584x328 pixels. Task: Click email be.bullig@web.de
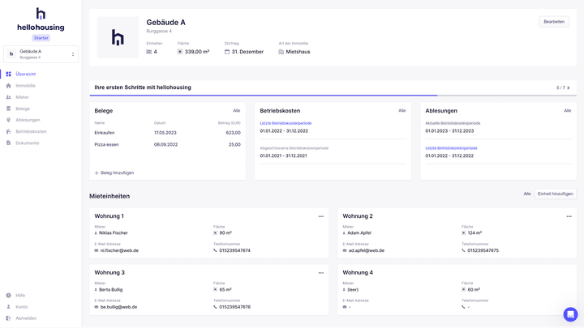pos(118,307)
